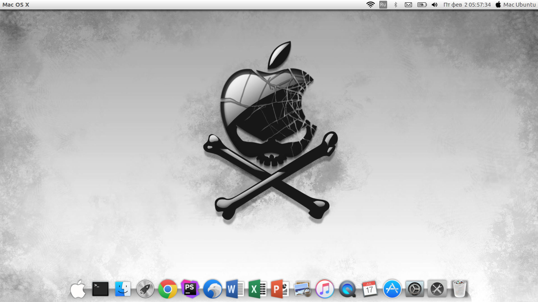Switch keyboard layout via Ru indicator

[383, 5]
